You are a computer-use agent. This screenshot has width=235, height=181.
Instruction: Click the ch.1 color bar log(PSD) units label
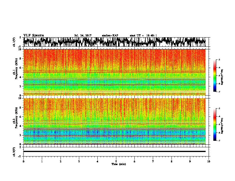[x=222, y=77]
